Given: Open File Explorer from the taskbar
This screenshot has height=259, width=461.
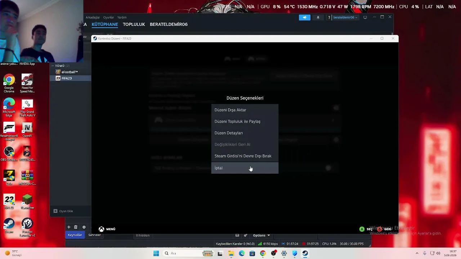Looking at the screenshot, I should tap(231, 254).
